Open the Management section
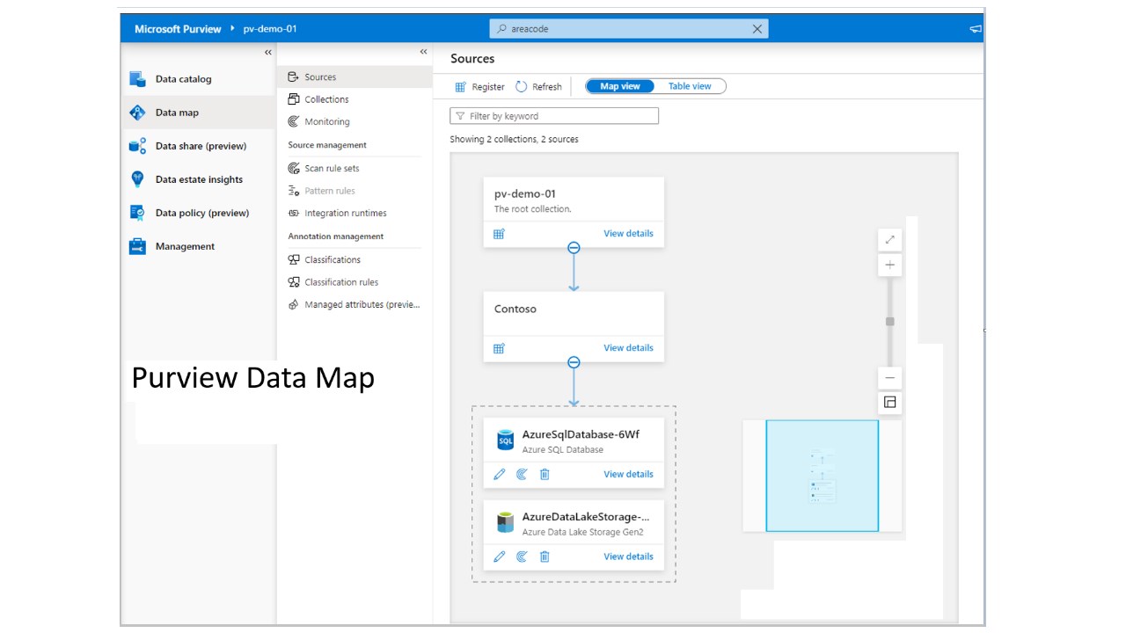Image resolution: width=1126 pixels, height=633 pixels. (x=185, y=246)
